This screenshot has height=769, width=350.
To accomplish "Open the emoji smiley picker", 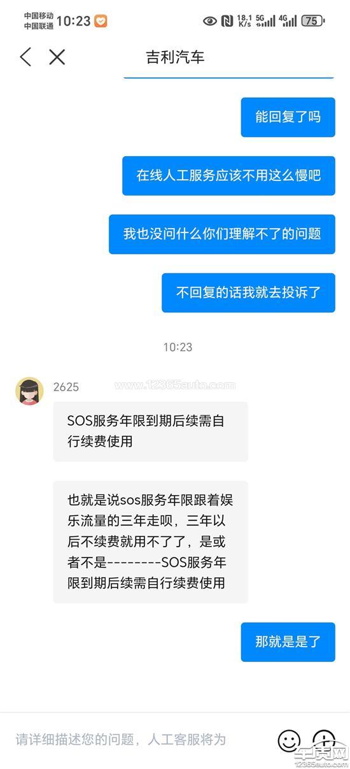I will click(x=289, y=740).
